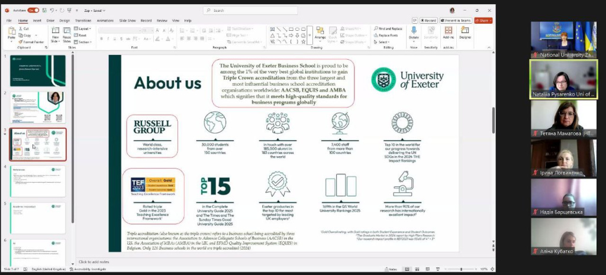606x275 pixels.
Task: Click the Reset slide button
Action: coord(80,35)
